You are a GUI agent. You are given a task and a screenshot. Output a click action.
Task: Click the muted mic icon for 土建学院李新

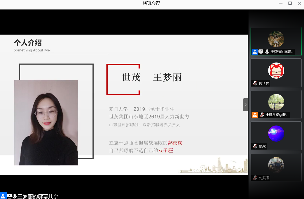coord(262,115)
